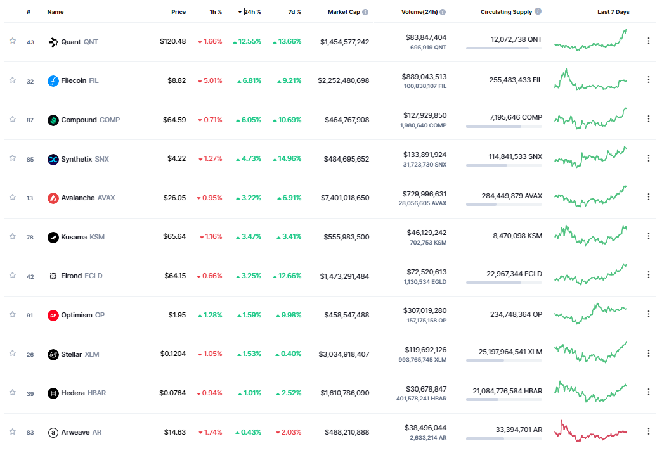Screen dimensions: 669x453
Task: Open Arweave row options menu
Action: (649, 431)
